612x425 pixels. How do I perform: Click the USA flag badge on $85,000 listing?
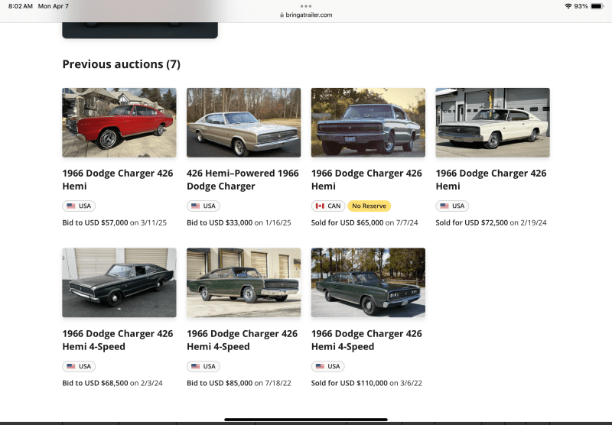pos(203,366)
